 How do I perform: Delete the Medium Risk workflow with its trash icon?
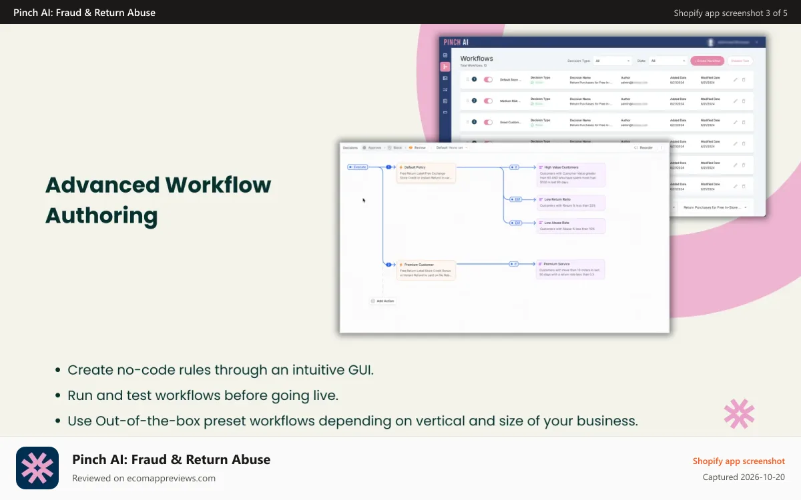pyautogui.click(x=744, y=101)
